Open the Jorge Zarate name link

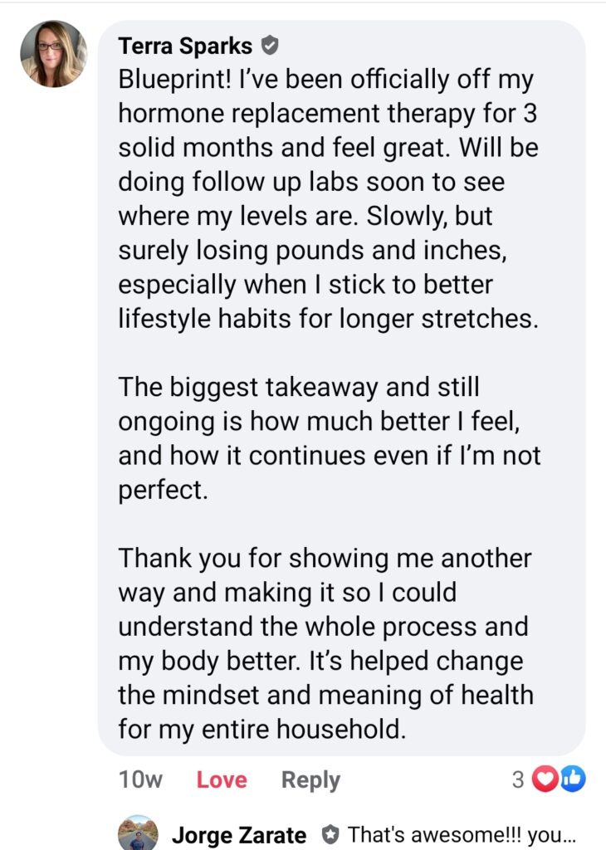[238, 834]
